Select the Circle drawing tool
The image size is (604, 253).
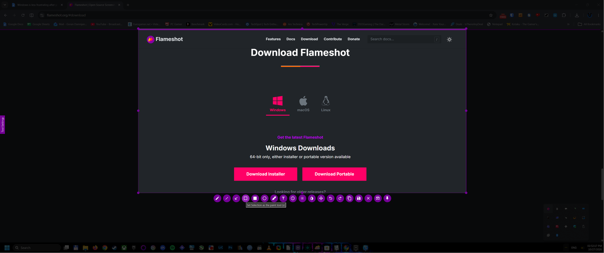click(x=265, y=198)
